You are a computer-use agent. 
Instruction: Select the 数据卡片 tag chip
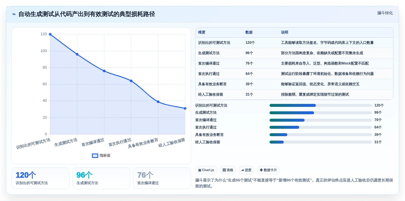click(268, 170)
